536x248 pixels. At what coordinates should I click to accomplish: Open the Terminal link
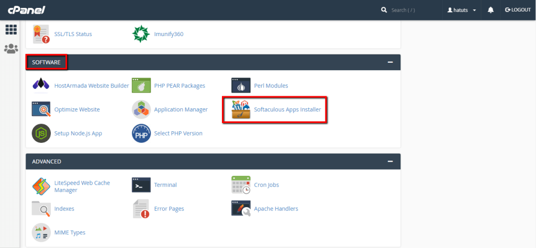point(165,185)
